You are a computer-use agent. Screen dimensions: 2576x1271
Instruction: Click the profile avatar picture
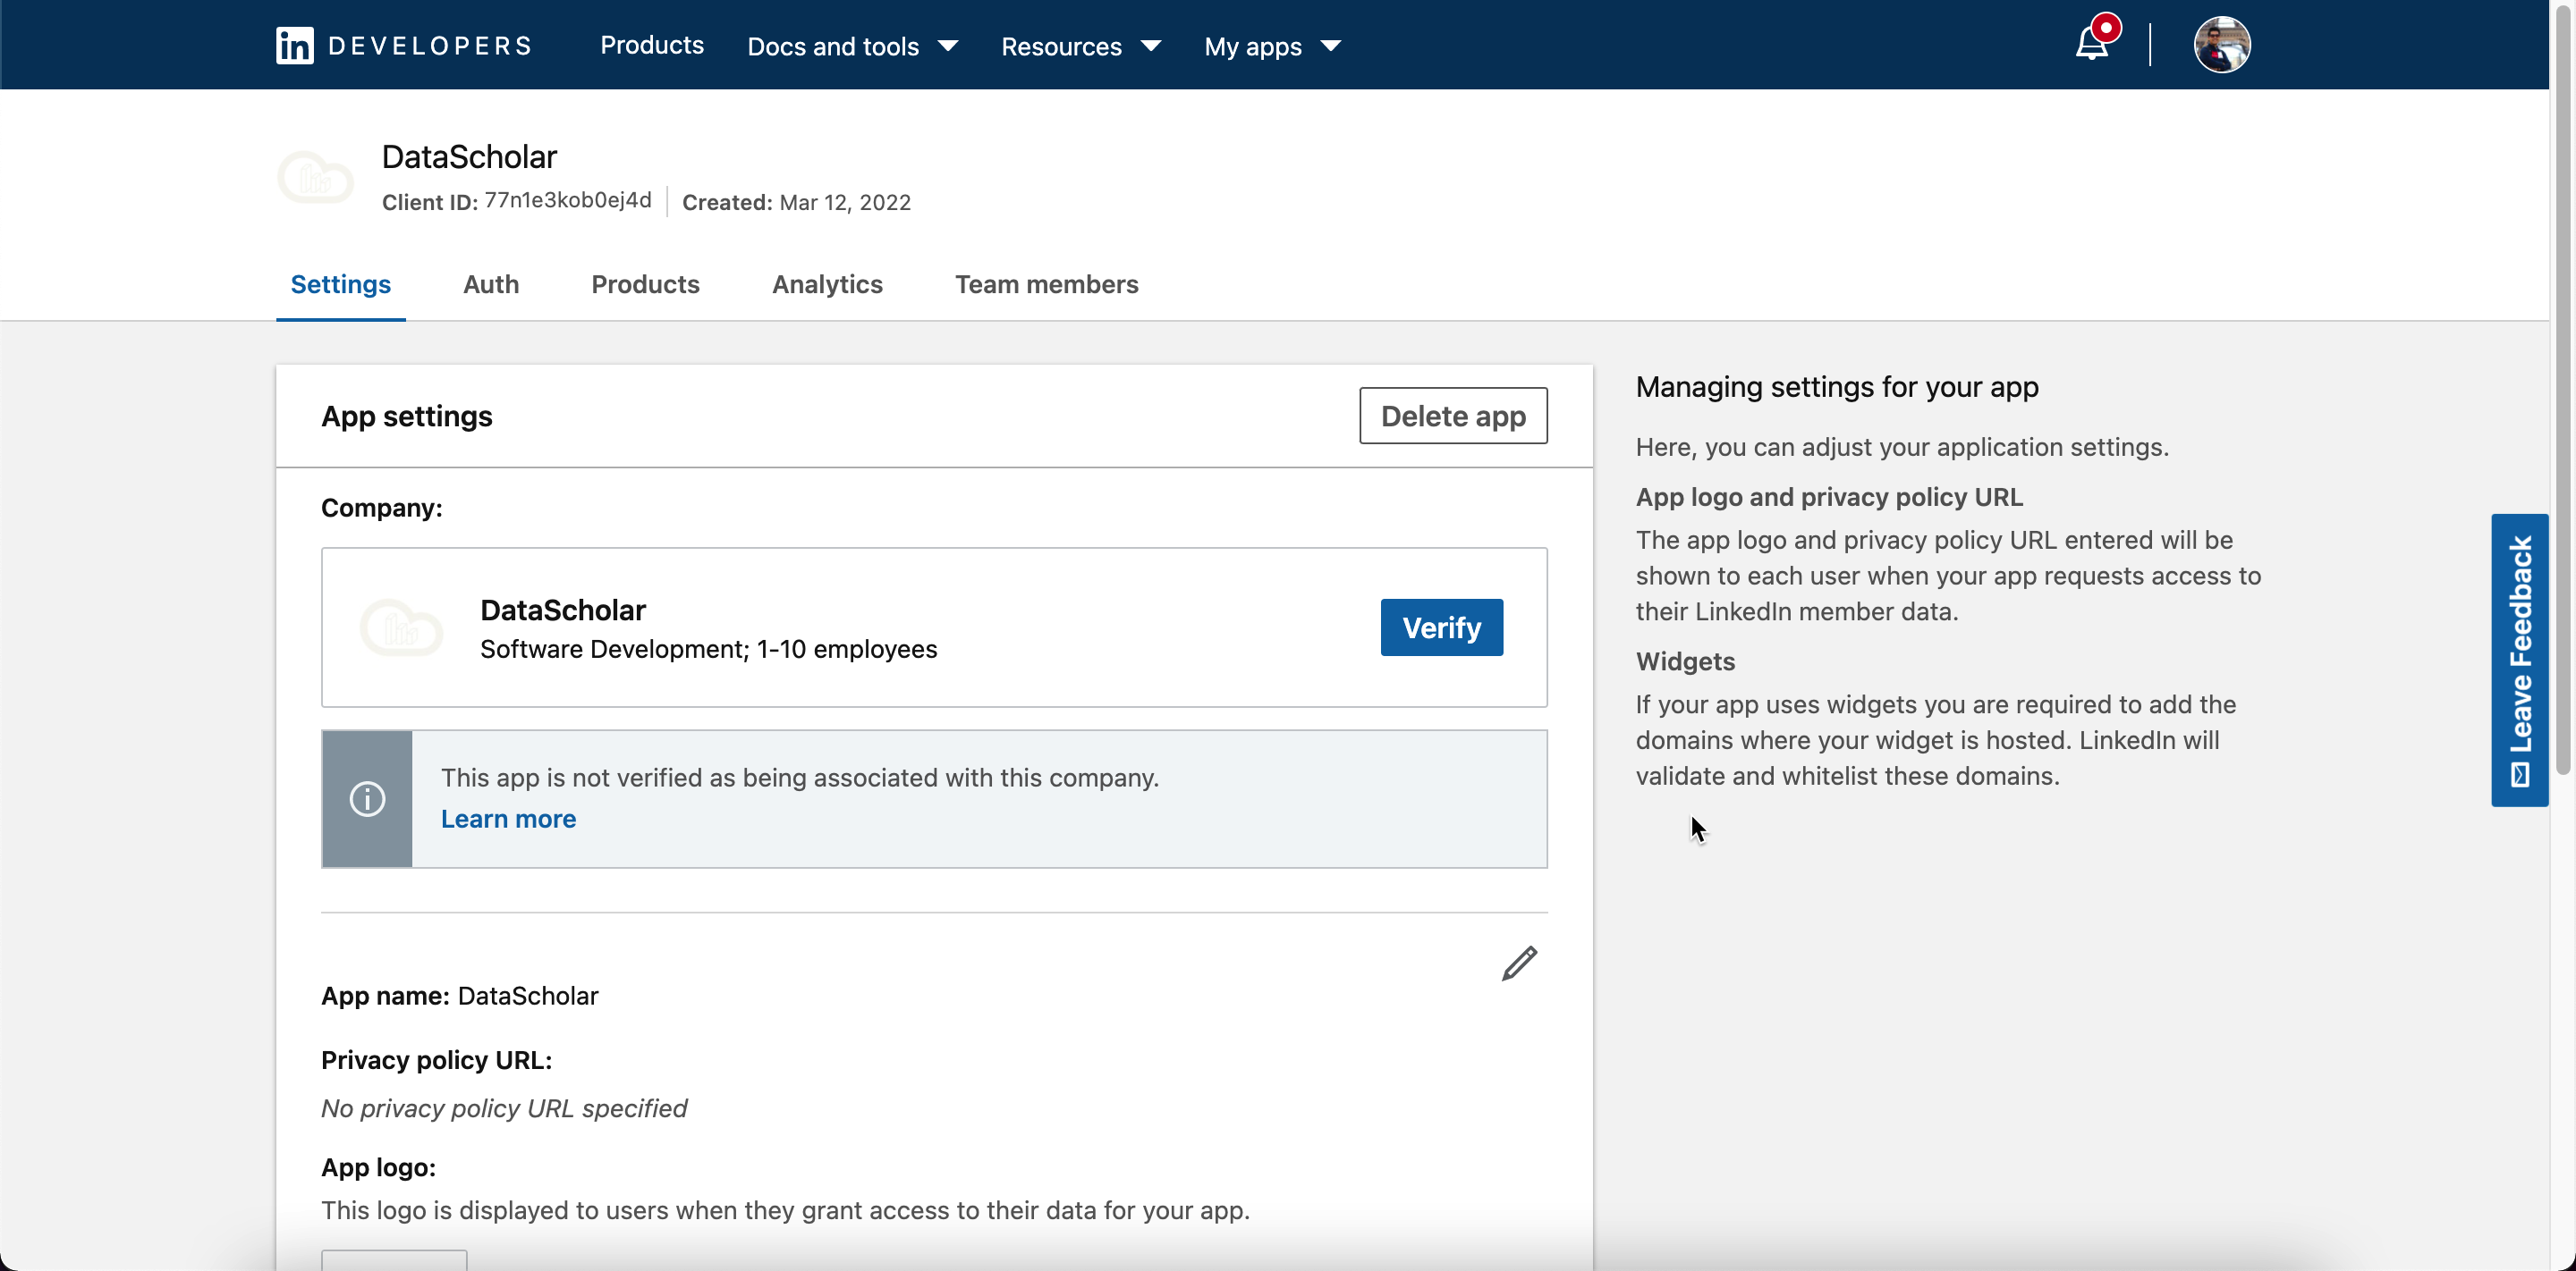2221,45
